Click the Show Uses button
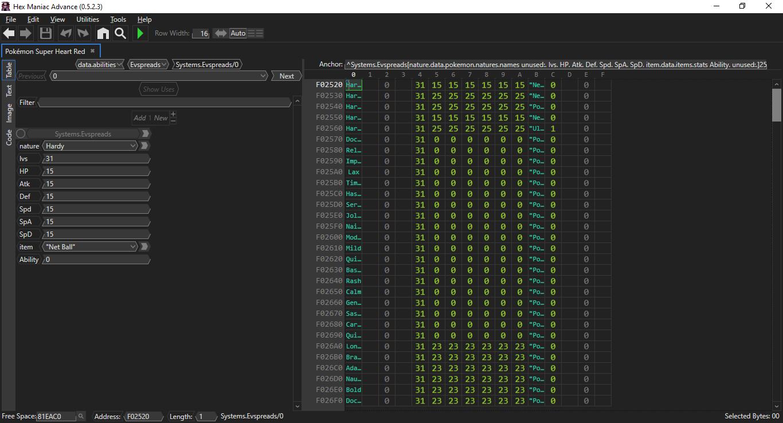This screenshot has width=783, height=423. (158, 89)
